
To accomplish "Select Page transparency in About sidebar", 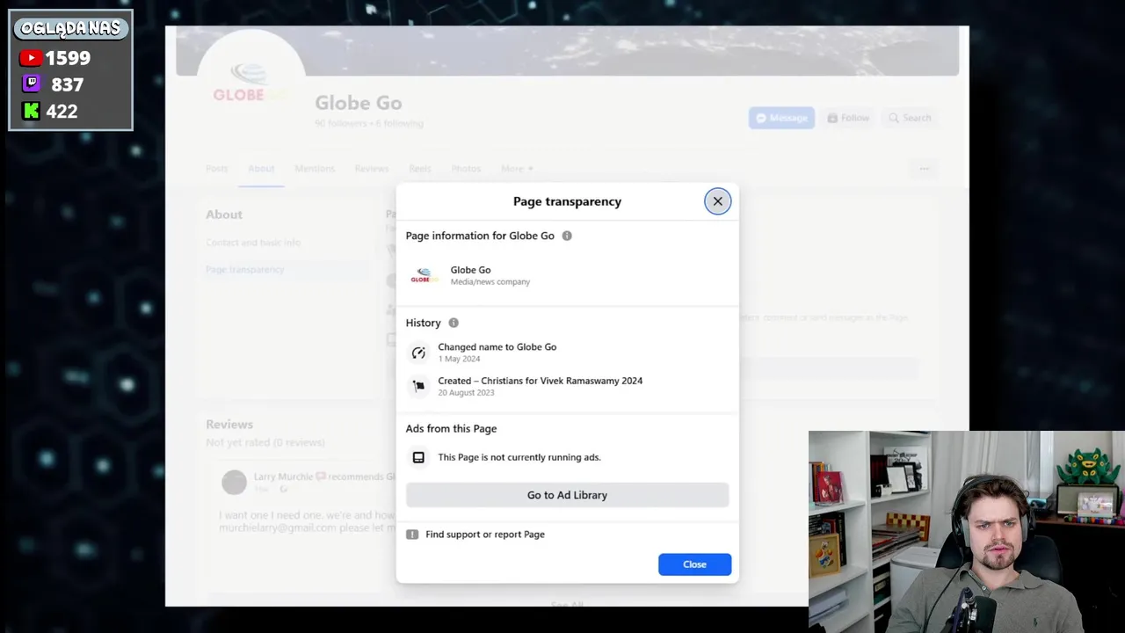I will [245, 270].
